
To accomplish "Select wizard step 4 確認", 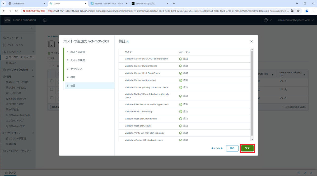I will pos(89,77).
